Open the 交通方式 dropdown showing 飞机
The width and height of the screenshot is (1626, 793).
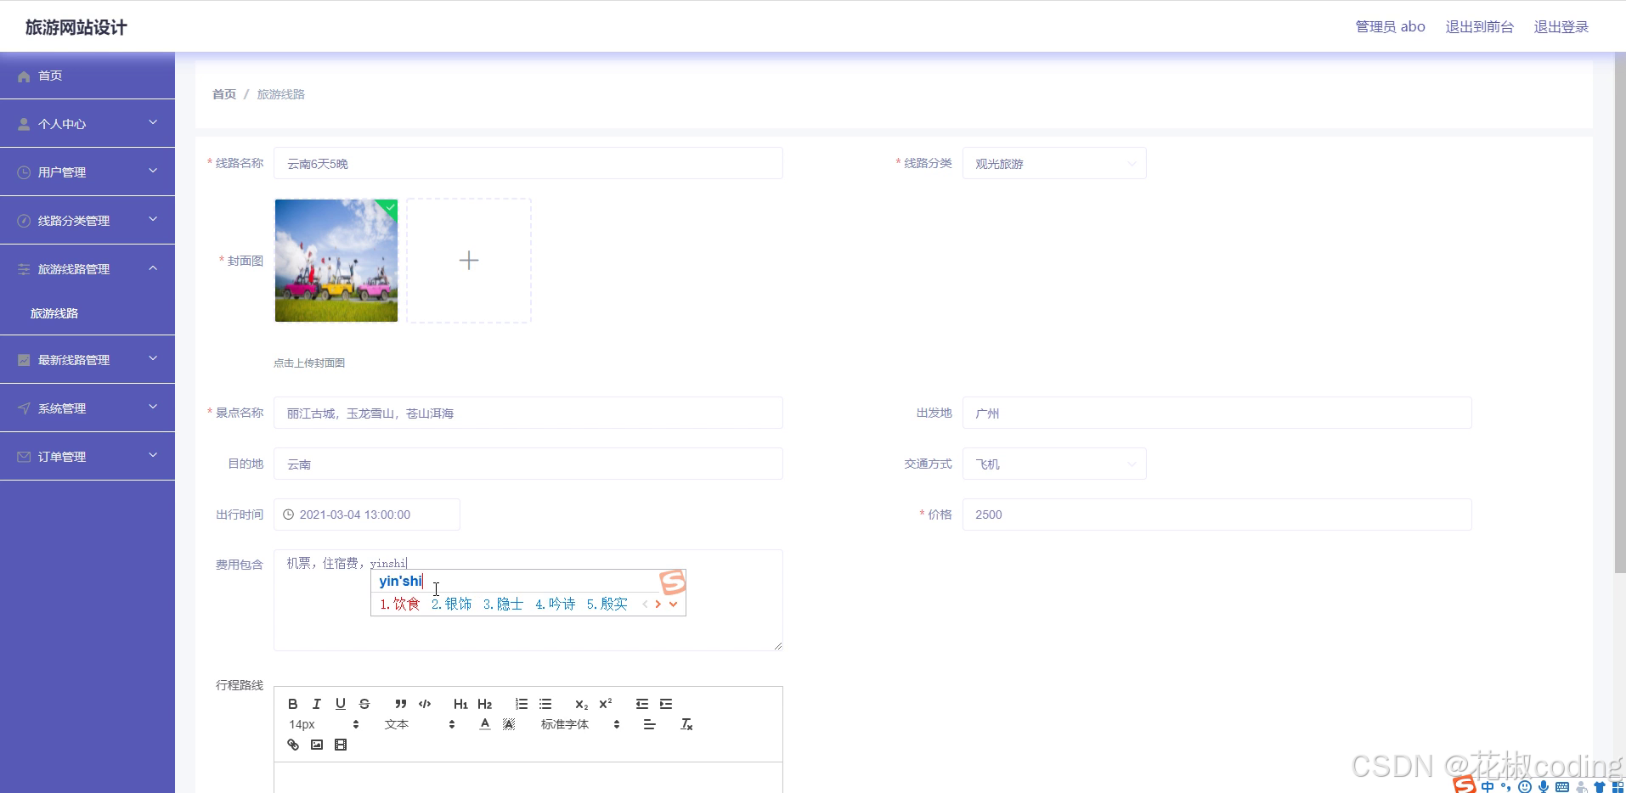[1054, 464]
